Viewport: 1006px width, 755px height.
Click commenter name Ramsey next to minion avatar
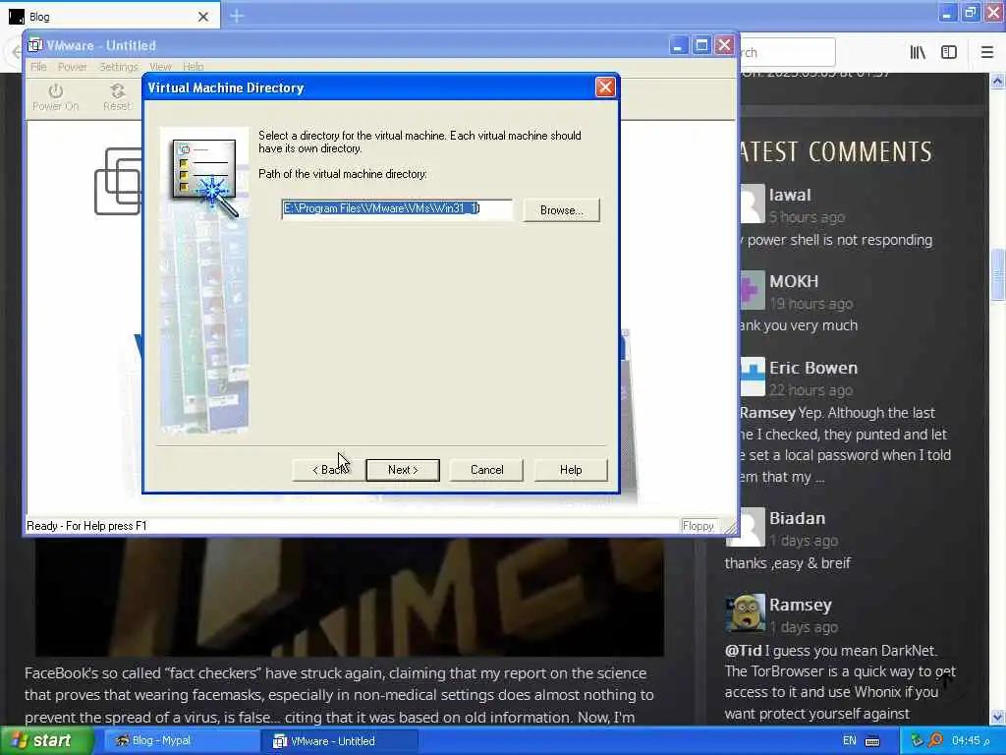tap(800, 605)
